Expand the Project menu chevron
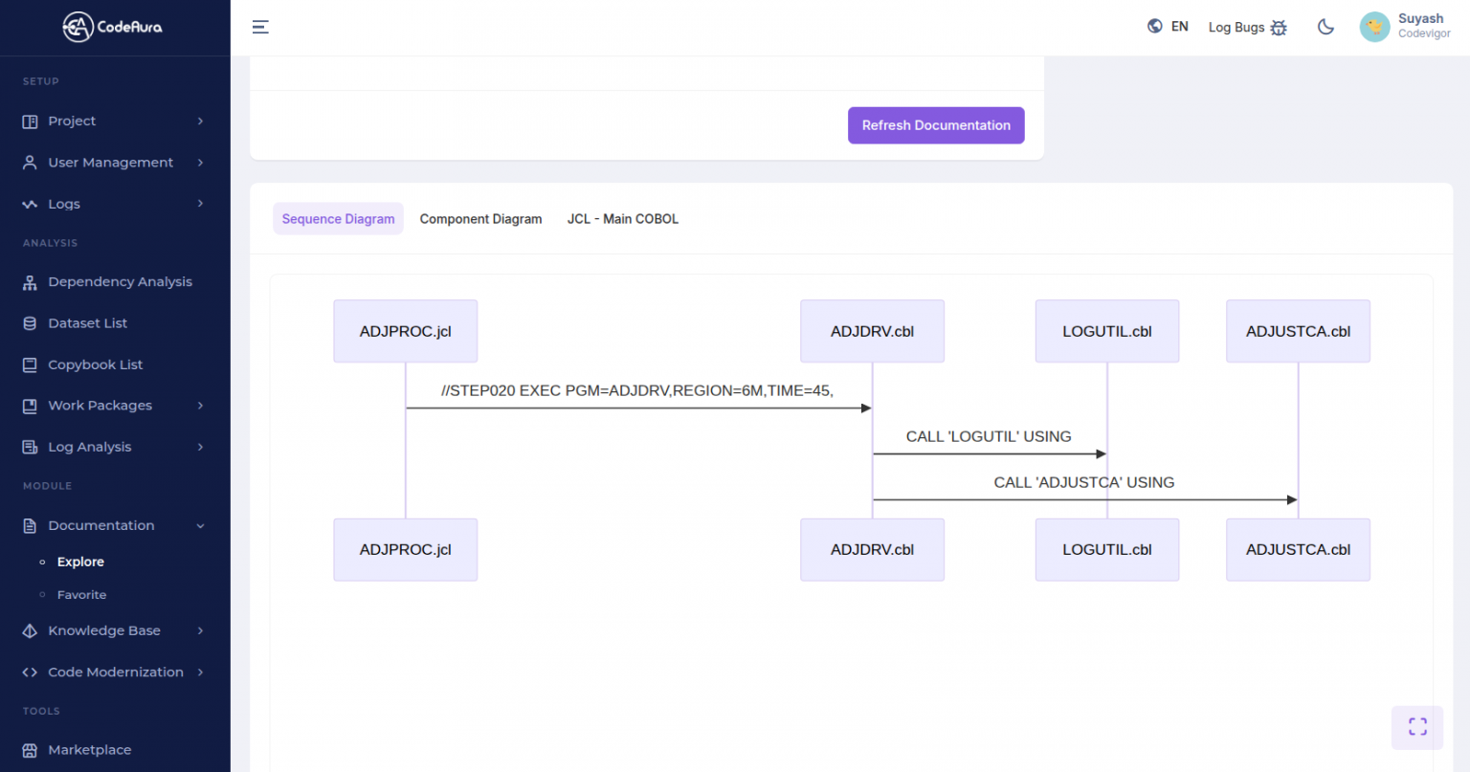 coord(201,121)
